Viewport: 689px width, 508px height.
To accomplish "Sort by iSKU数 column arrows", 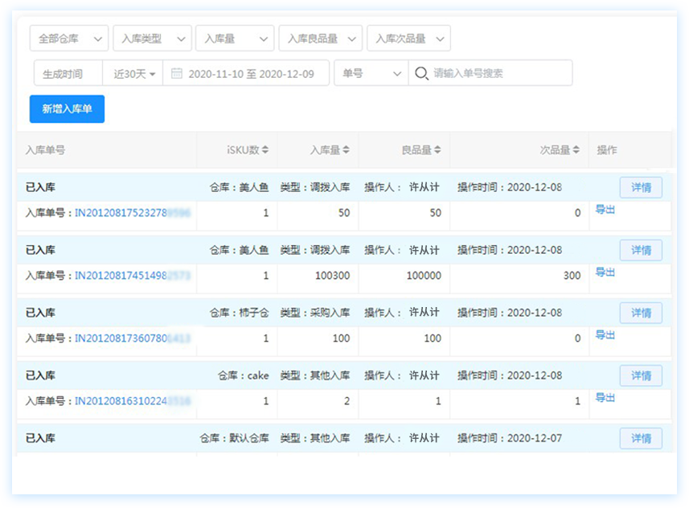I will pyautogui.click(x=265, y=150).
